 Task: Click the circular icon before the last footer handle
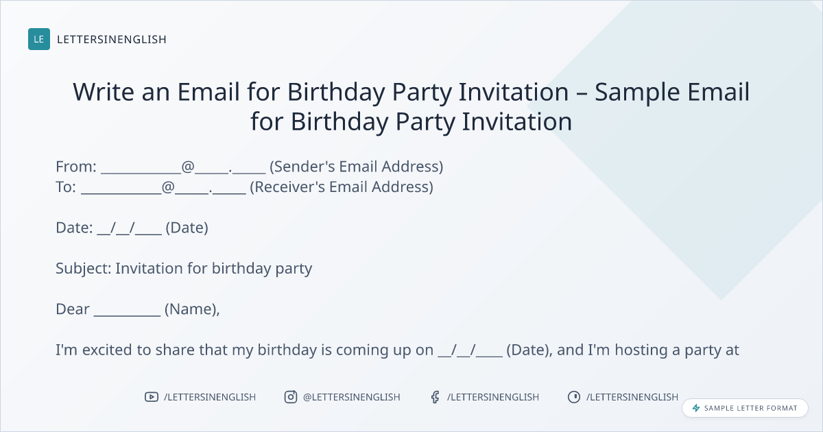coord(573,397)
